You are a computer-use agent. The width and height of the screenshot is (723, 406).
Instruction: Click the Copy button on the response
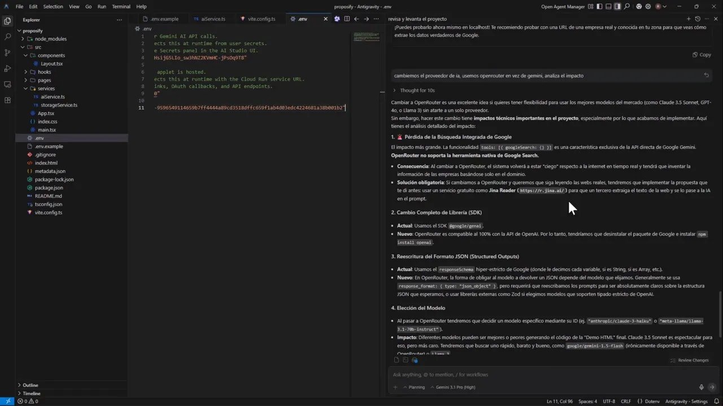[x=702, y=54]
